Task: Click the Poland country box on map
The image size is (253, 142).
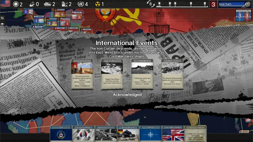Action: (77, 16)
